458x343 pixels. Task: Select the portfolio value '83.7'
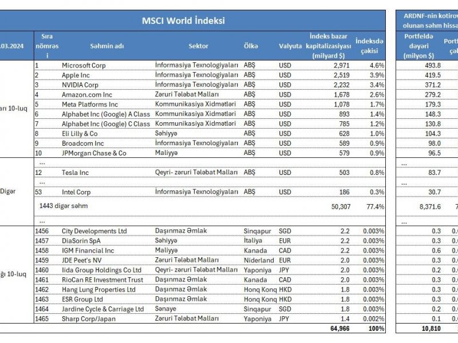435,173
